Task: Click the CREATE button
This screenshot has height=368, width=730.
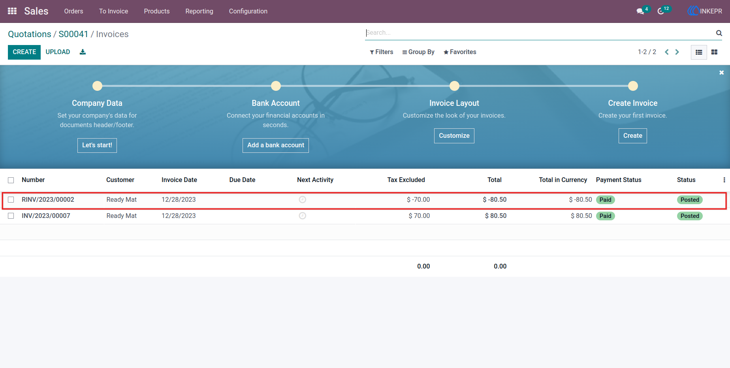Action: 24,52
